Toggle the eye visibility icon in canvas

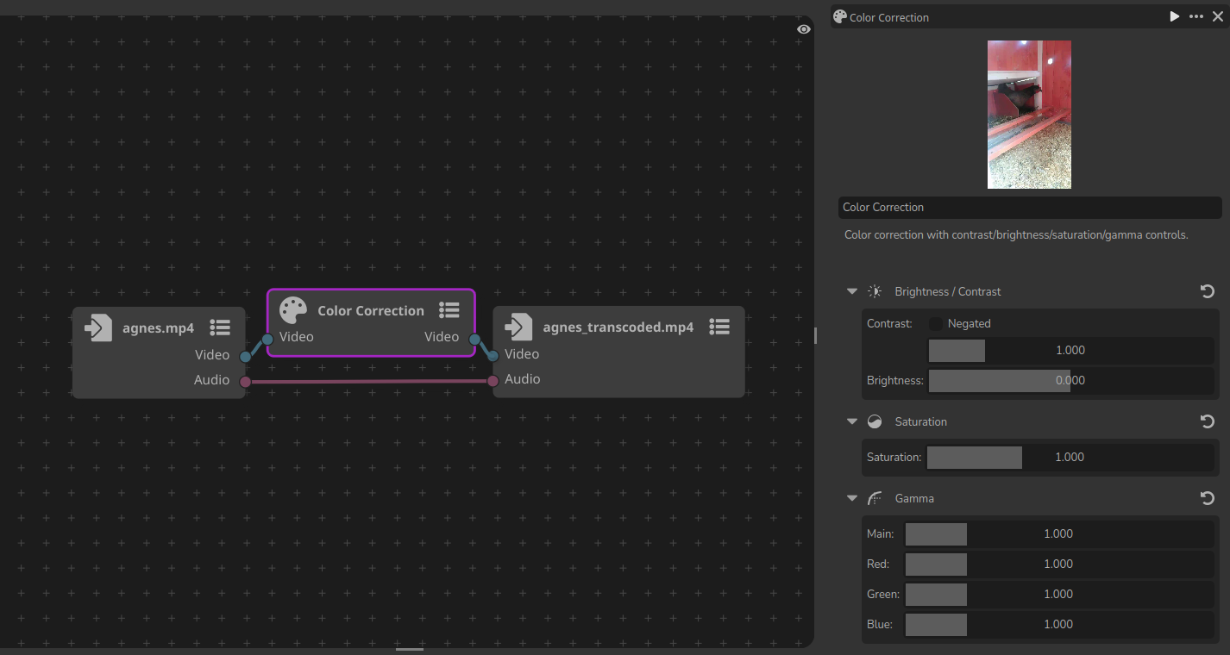(804, 29)
